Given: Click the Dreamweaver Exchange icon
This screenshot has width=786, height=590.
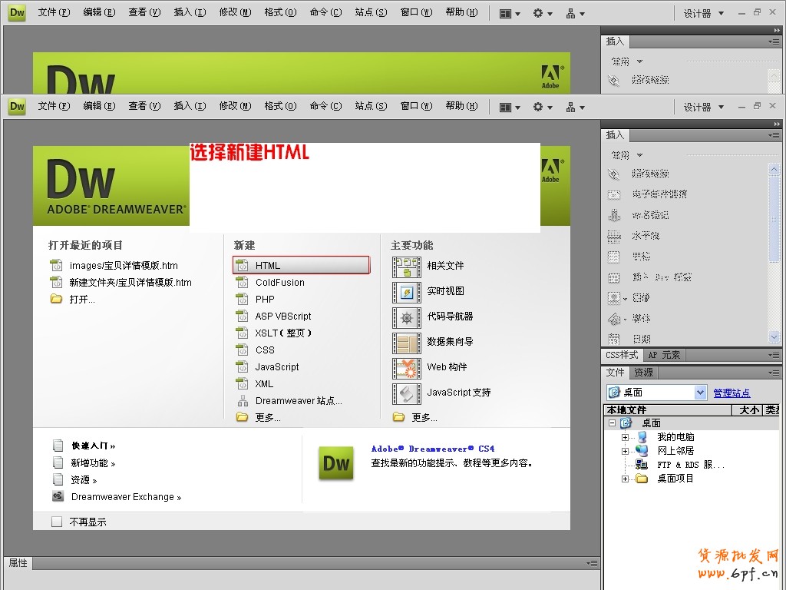Looking at the screenshot, I should (x=58, y=496).
